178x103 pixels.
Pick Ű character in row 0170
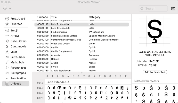[x=48, y=98]
